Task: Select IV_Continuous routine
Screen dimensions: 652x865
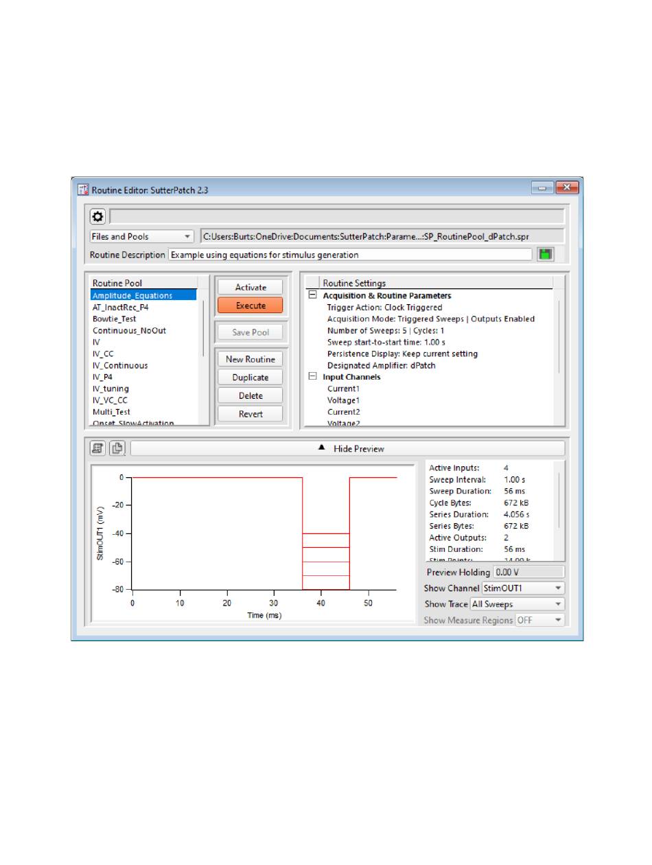Action: coord(120,365)
